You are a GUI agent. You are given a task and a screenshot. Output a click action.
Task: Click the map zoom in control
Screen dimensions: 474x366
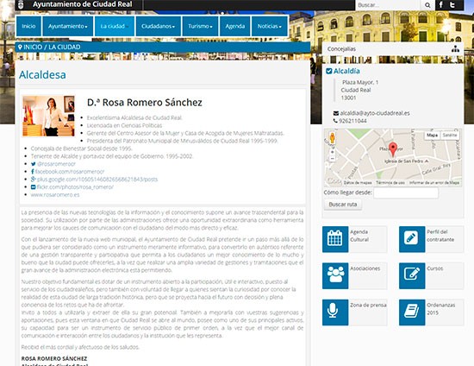[x=332, y=152]
